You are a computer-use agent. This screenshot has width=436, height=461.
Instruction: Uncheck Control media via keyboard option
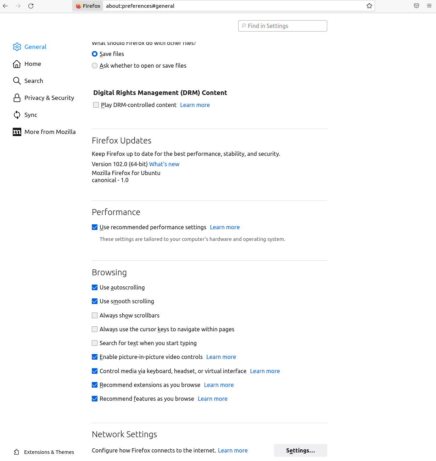95,371
